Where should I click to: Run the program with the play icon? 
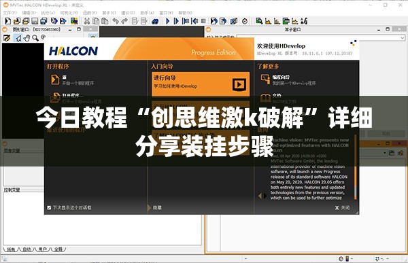coord(167,21)
